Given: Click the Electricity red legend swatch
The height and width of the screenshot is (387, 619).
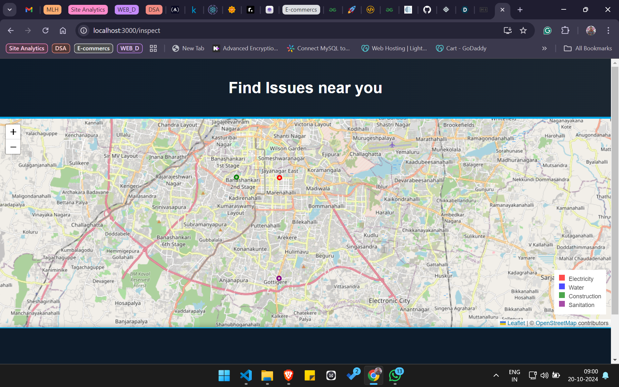Looking at the screenshot, I should [562, 278].
